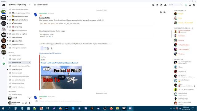The height and width of the screenshot is (111, 197).
Task: Click the Search input field
Action: coord(175,5)
